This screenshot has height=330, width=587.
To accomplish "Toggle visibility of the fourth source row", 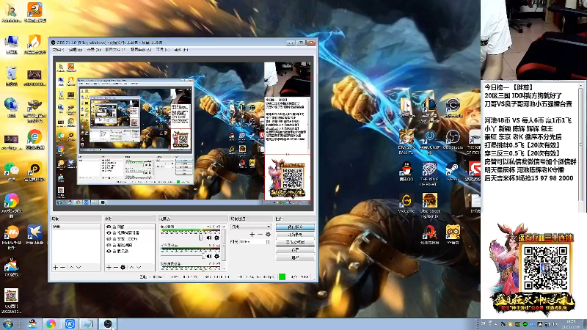I will click(109, 245).
